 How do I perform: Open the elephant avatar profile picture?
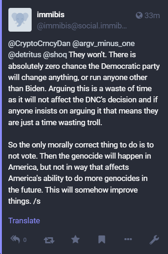20,20
